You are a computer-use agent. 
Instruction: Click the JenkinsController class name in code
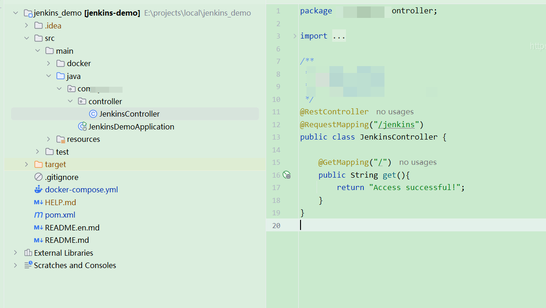click(398, 137)
